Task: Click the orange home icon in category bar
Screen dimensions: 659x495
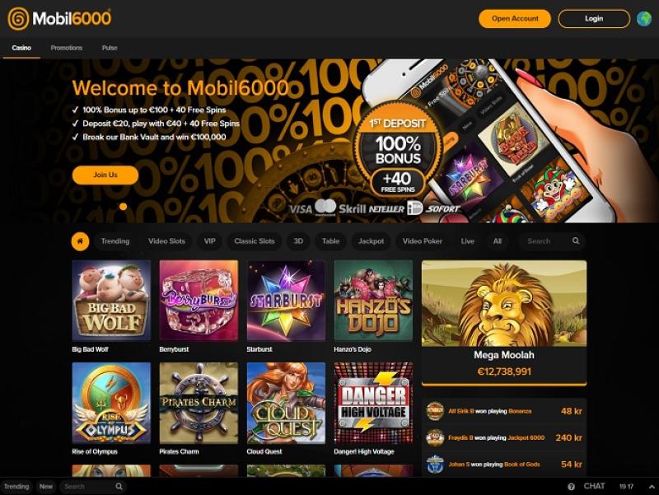Action: [x=80, y=241]
